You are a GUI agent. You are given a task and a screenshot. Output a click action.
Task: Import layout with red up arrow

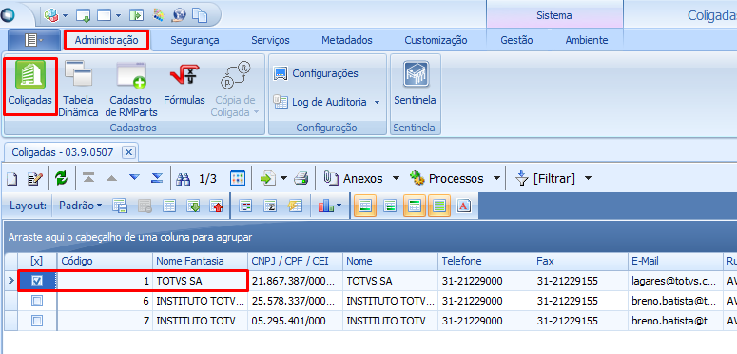pos(216,206)
